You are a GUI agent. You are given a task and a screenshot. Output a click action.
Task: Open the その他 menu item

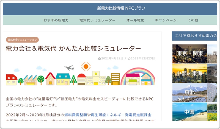pos(193,20)
